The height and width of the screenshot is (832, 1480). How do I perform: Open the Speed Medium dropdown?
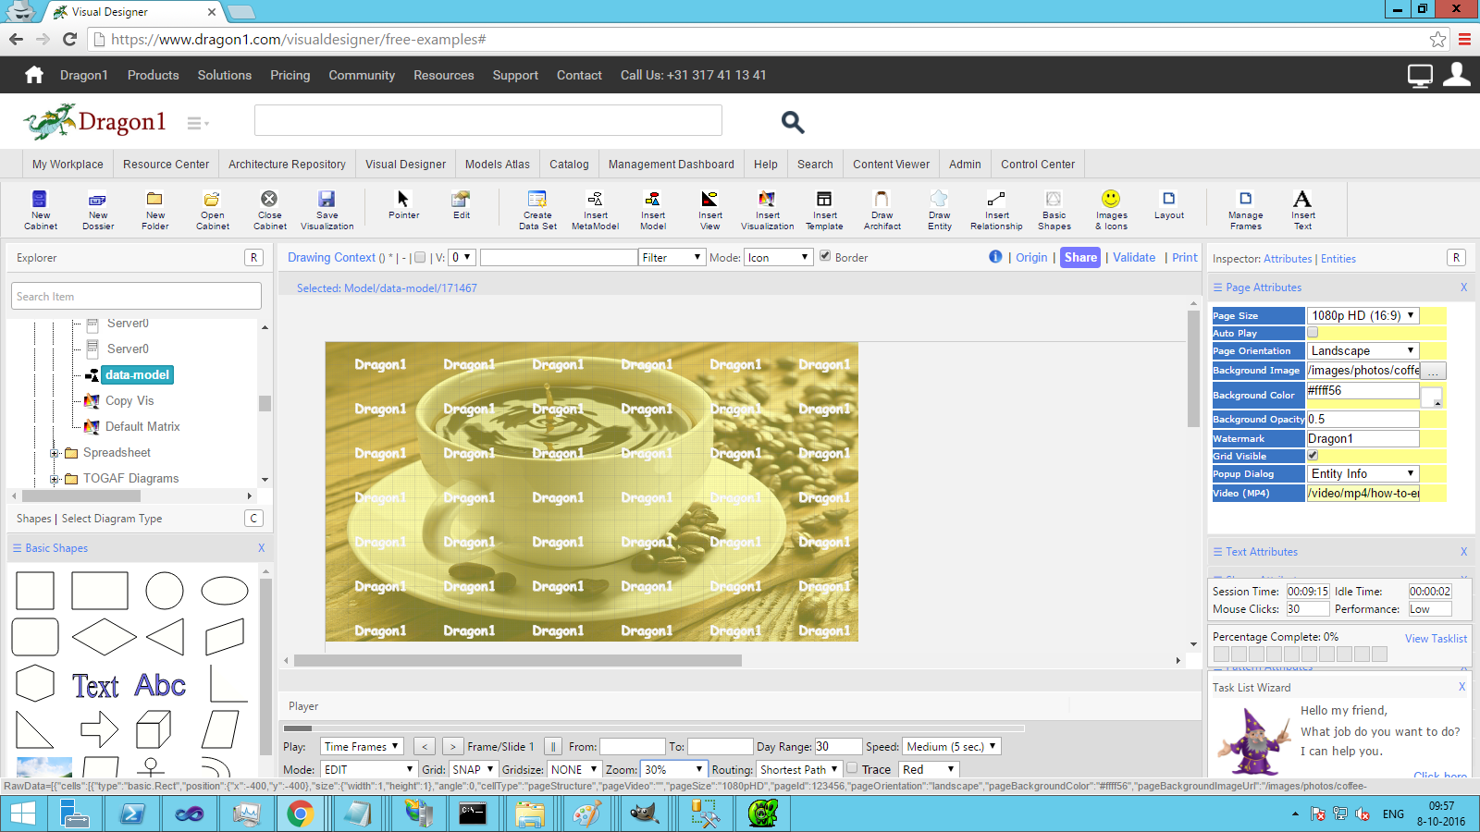click(x=952, y=746)
